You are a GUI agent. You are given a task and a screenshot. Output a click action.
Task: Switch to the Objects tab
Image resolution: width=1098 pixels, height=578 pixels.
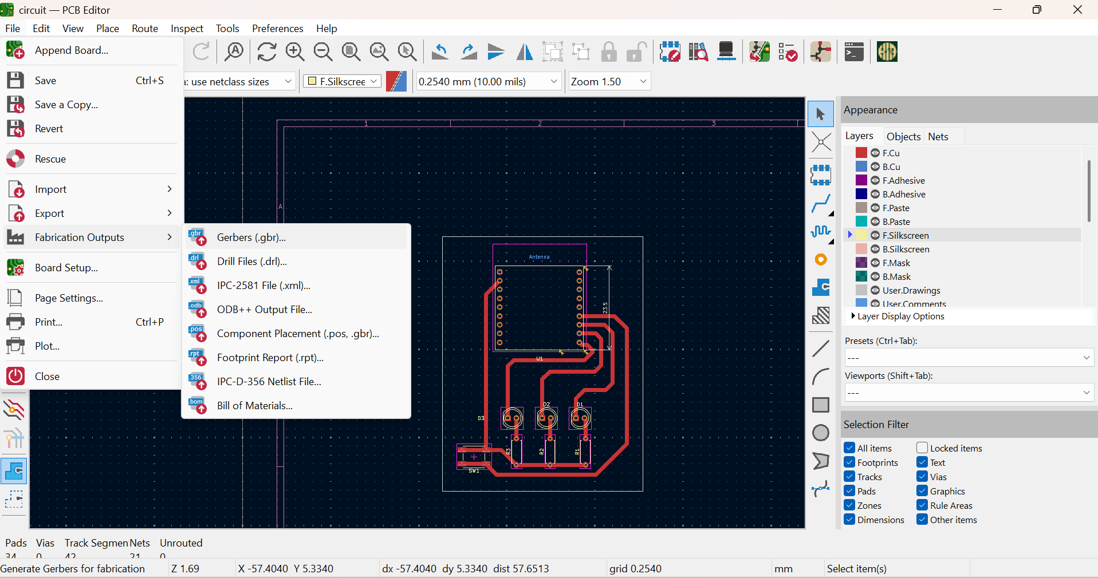pyautogui.click(x=903, y=136)
